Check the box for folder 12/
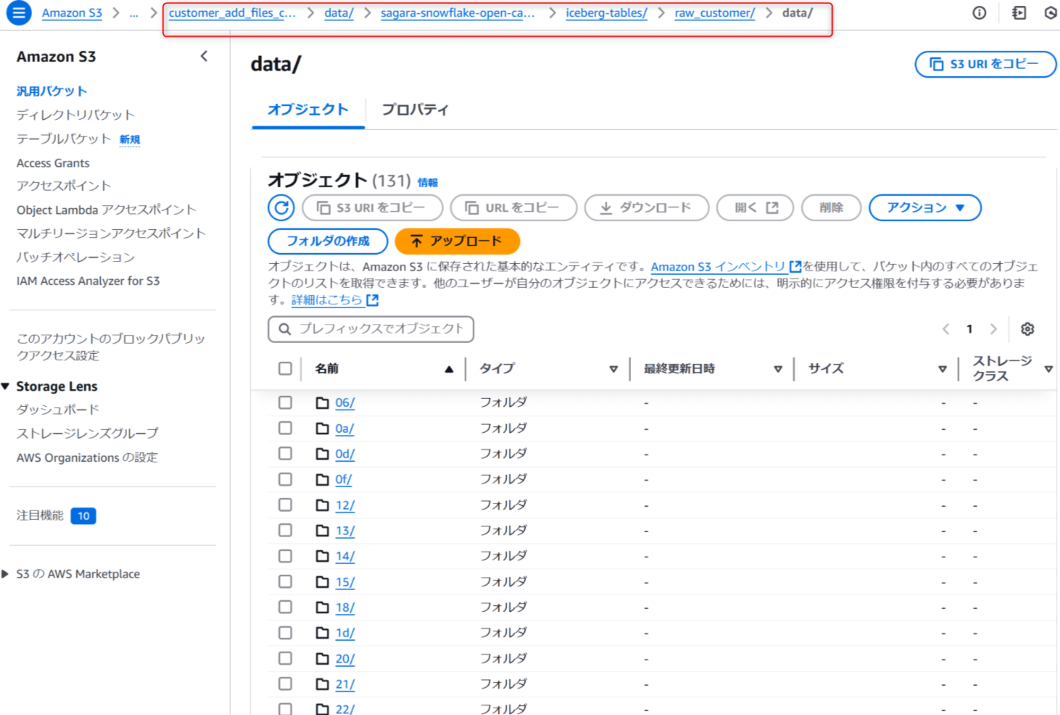Viewport: 1060px width, 715px height. [x=285, y=505]
